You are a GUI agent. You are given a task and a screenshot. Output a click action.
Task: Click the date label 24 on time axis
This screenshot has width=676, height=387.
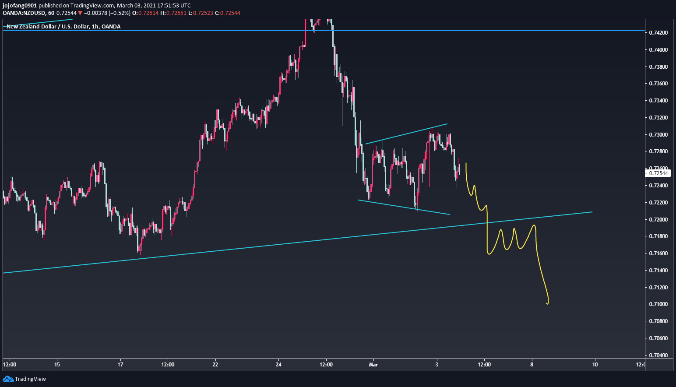[x=279, y=364]
